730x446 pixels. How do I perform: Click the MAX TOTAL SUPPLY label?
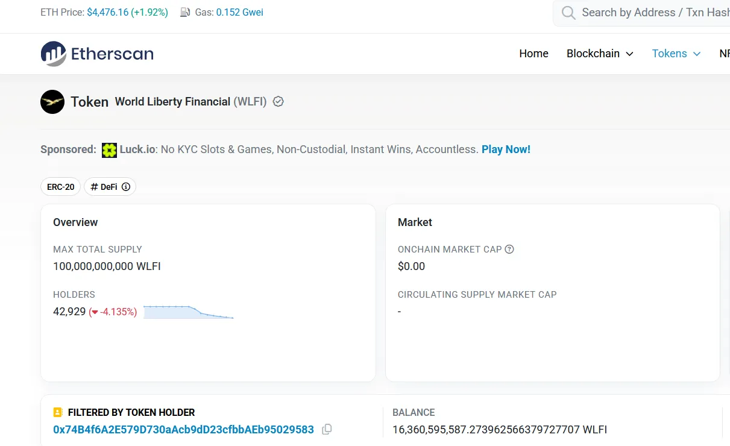pos(98,250)
